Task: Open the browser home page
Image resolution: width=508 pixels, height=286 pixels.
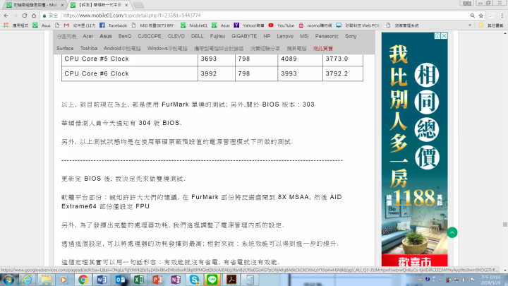Action: 34,16
